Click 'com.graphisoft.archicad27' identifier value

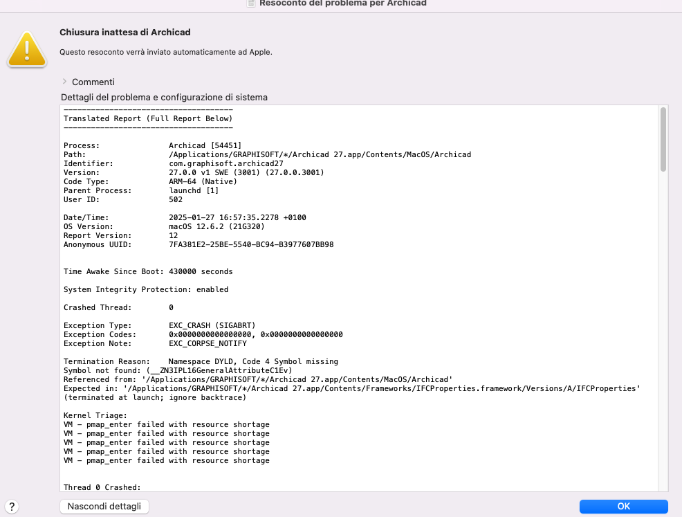tap(225, 163)
